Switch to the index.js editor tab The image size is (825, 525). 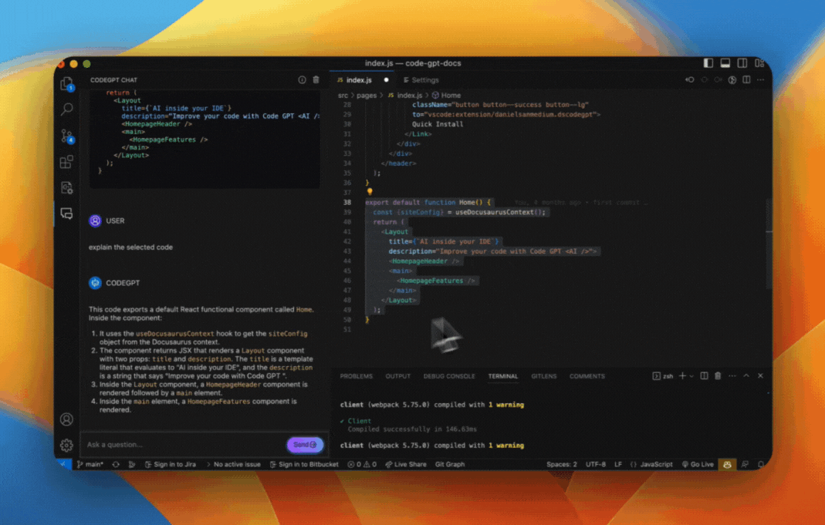[x=363, y=80]
